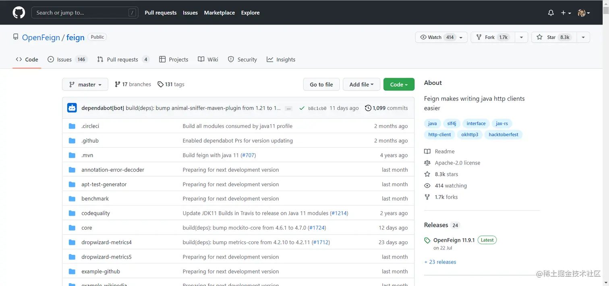
Task: Switch to the Wiki tab
Action: 208,60
